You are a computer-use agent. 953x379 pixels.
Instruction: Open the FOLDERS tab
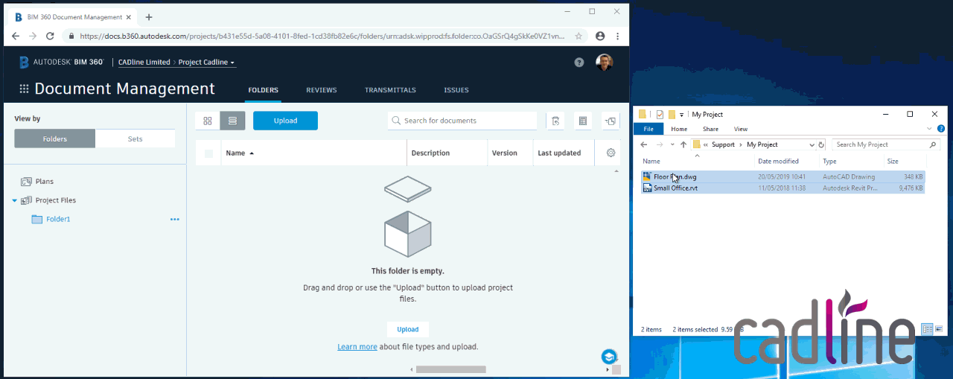[x=263, y=90]
